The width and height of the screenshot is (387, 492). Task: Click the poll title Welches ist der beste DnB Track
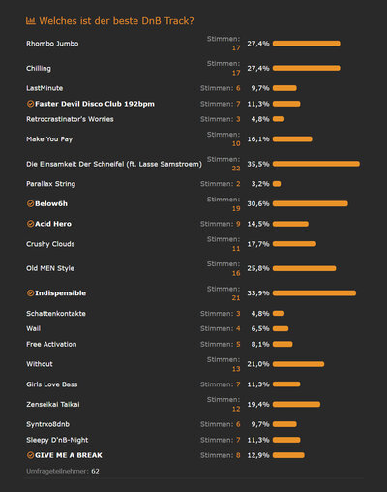[116, 21]
